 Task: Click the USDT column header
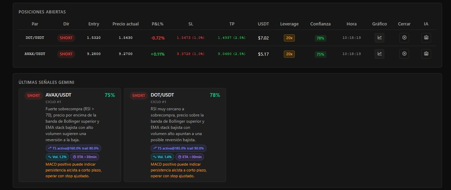264,24
